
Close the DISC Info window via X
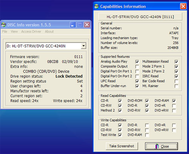tap(87, 24)
